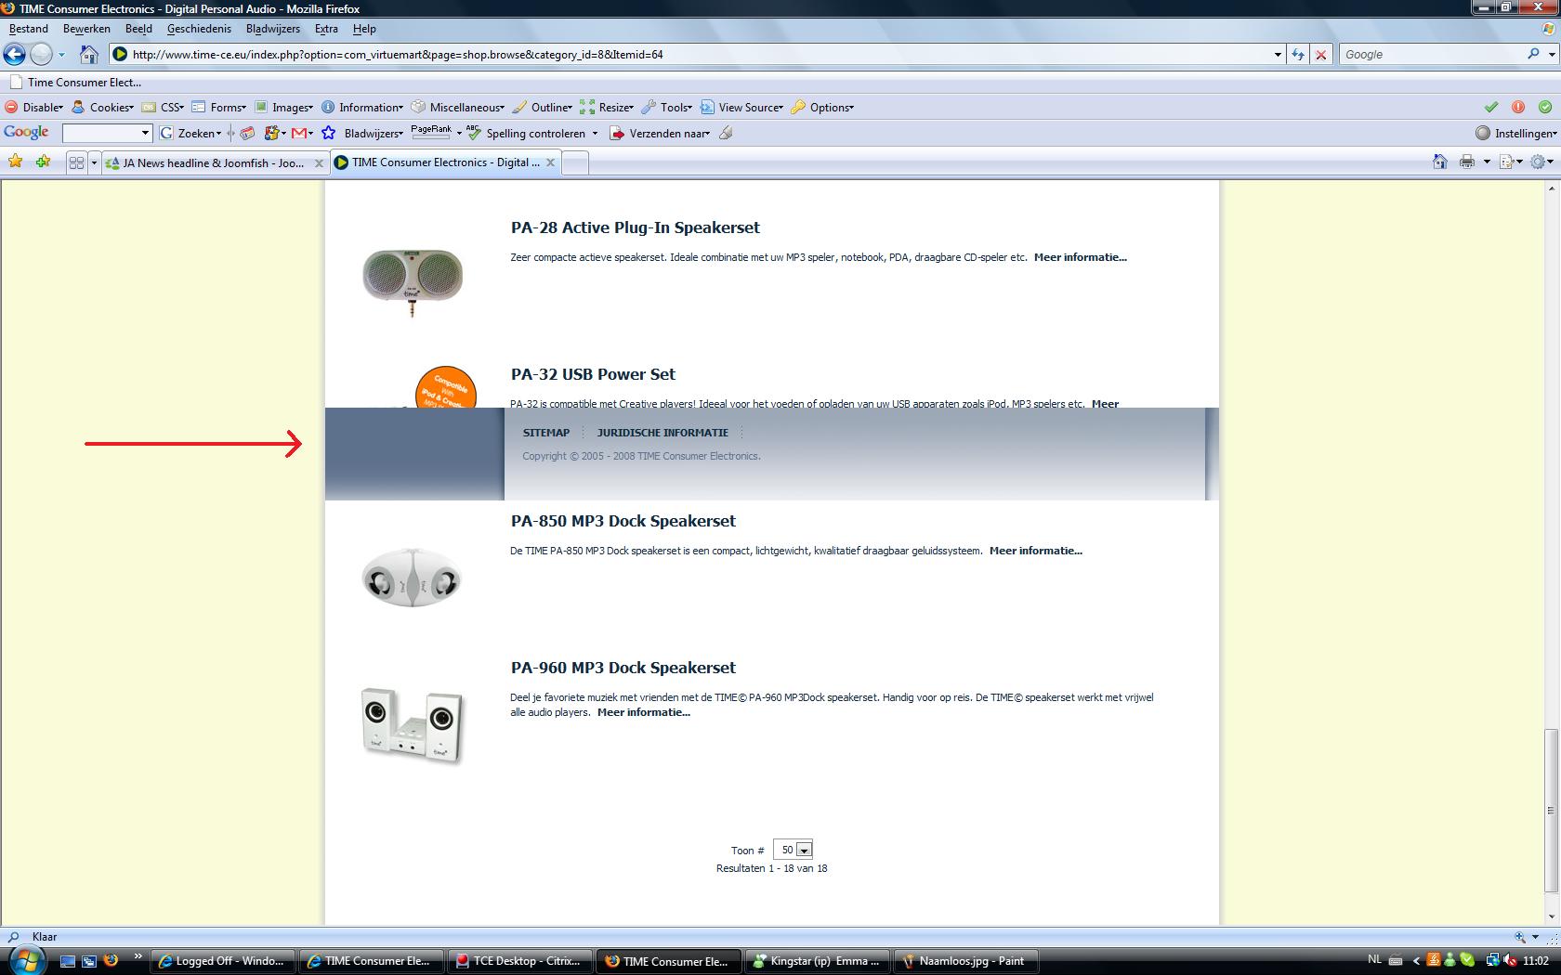The height and width of the screenshot is (975, 1561).
Task: Open the Cookies dropdown menu
Action: [x=103, y=107]
